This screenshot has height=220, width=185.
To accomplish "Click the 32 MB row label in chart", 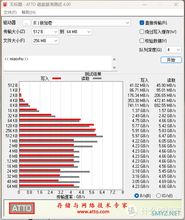I will pyautogui.click(x=12, y=176).
